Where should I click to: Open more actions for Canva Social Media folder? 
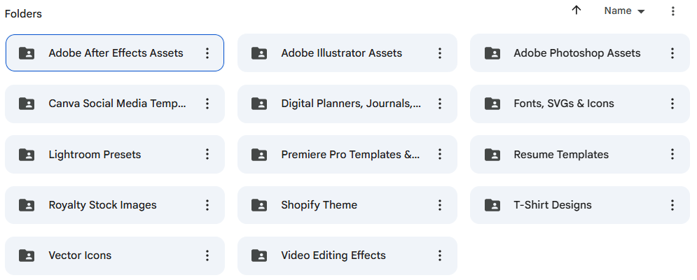coord(207,104)
